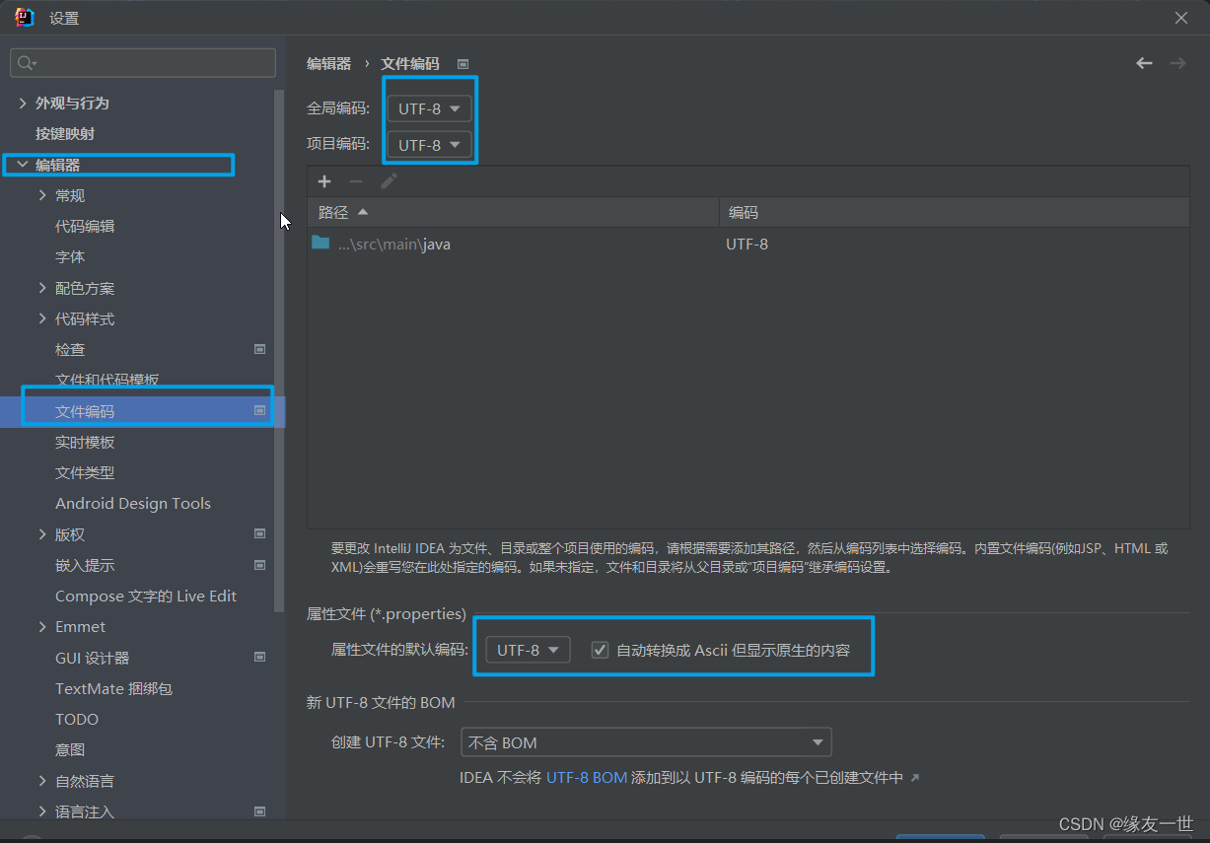1210x843 pixels.
Task: Click the project icon on 版权 row
Action: (x=260, y=533)
